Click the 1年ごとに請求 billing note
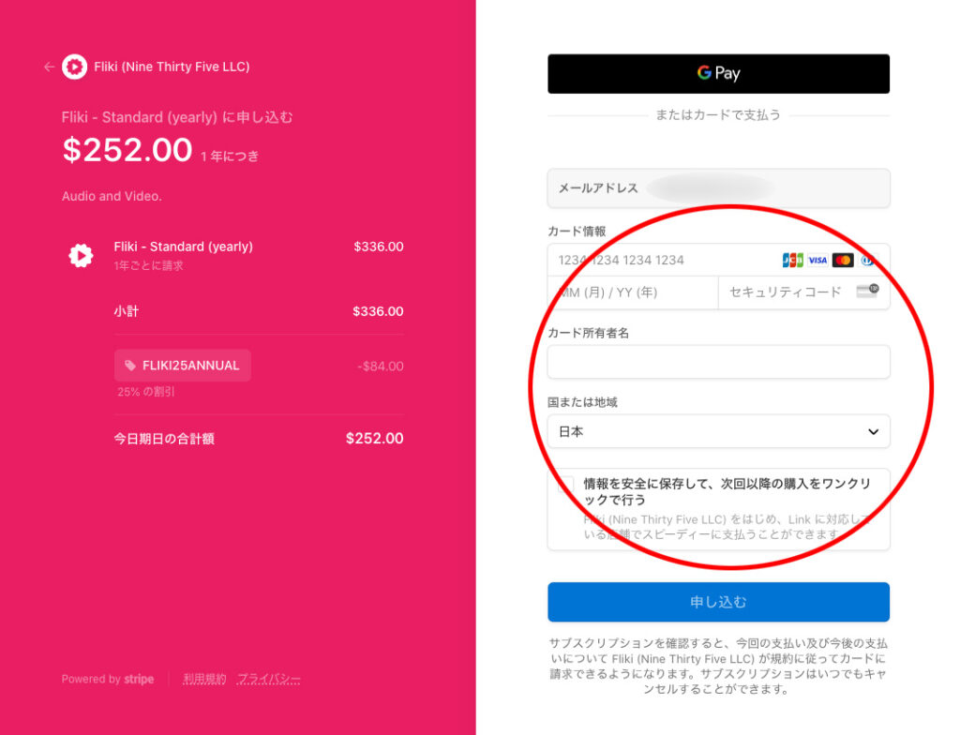Image resolution: width=960 pixels, height=735 pixels. pos(148,265)
